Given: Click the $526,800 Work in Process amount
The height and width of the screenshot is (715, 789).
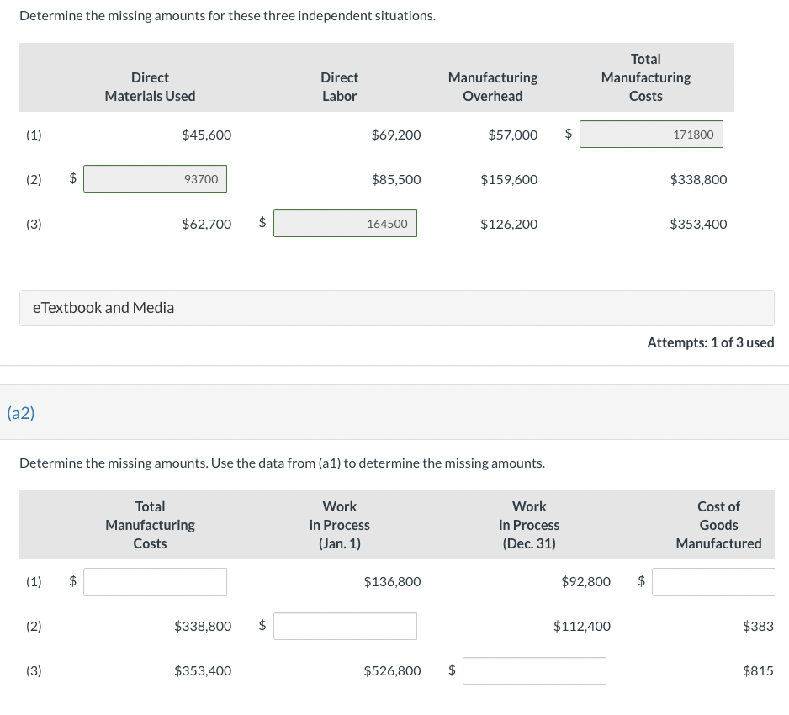Looking at the screenshot, I should click(x=392, y=670).
